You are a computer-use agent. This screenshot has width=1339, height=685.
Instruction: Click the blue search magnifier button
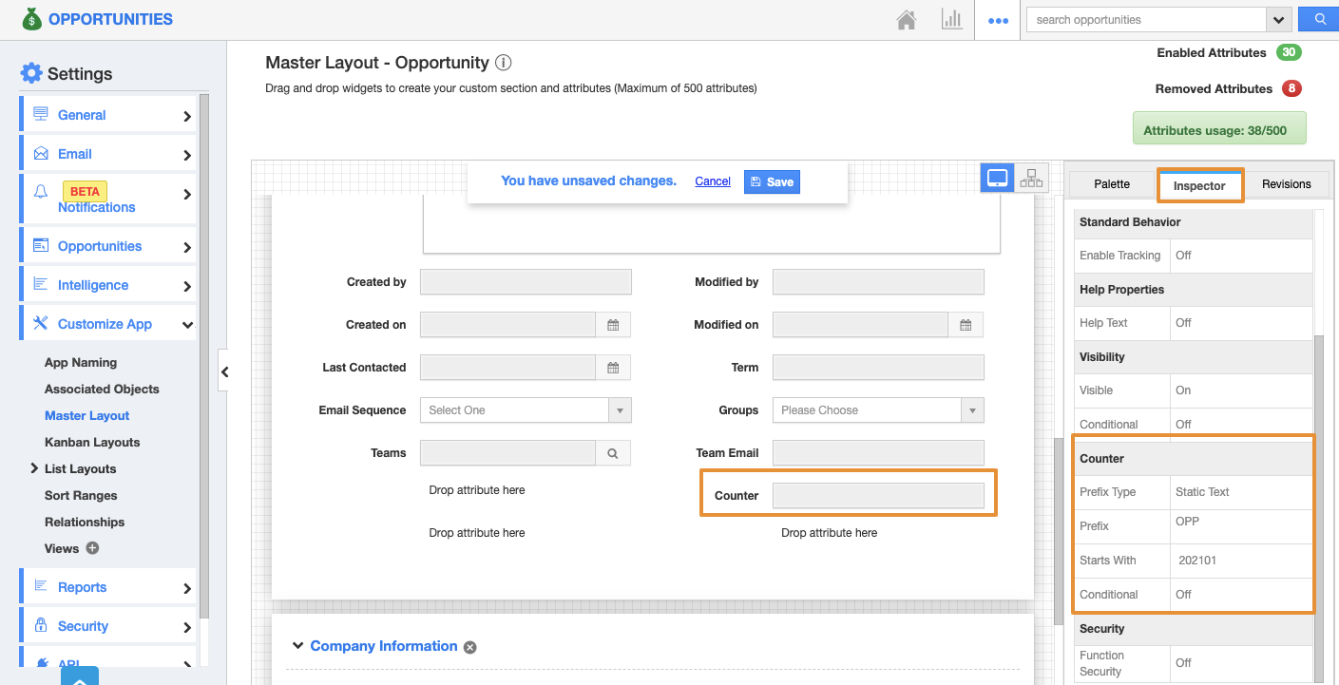tap(1319, 20)
